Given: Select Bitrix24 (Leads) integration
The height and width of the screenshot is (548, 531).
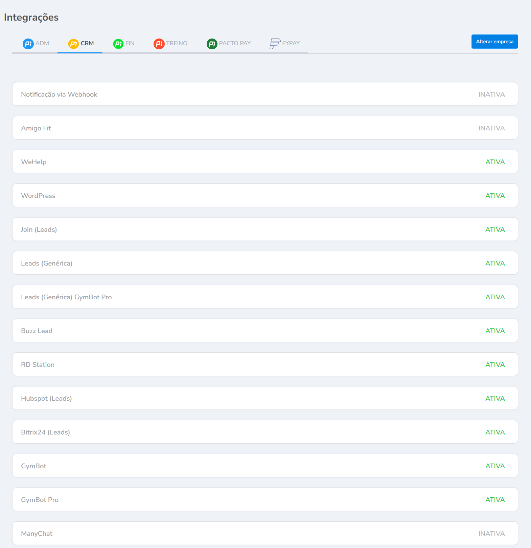Looking at the screenshot, I should [x=265, y=432].
